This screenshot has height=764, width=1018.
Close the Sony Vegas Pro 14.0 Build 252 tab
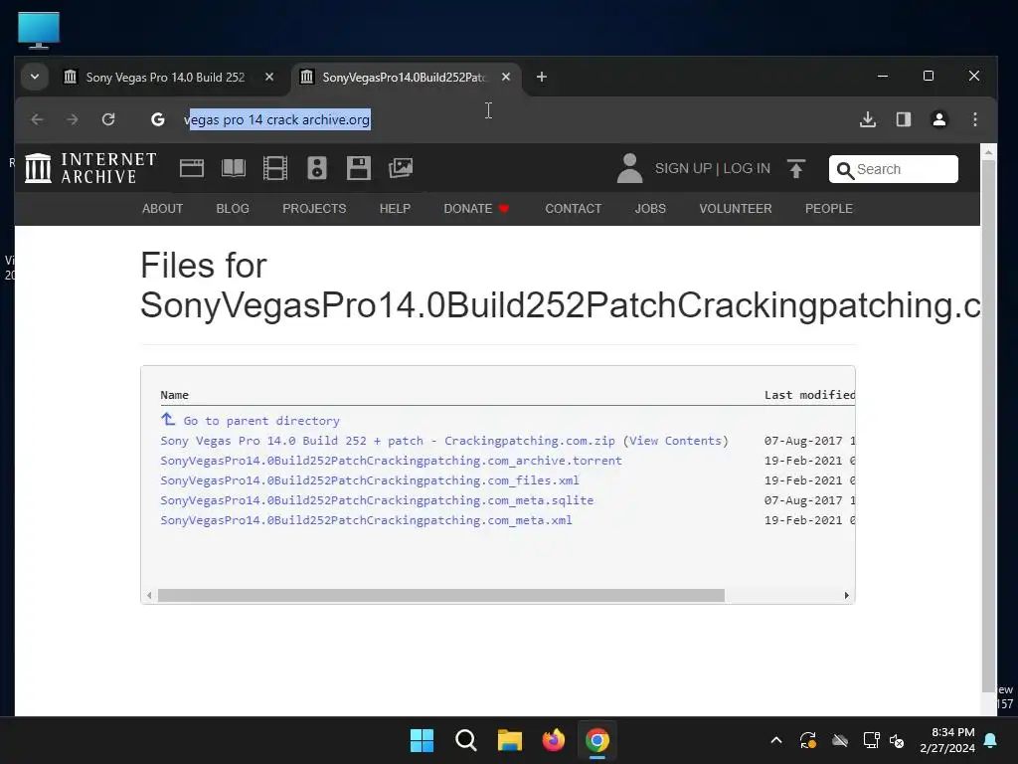pos(268,77)
